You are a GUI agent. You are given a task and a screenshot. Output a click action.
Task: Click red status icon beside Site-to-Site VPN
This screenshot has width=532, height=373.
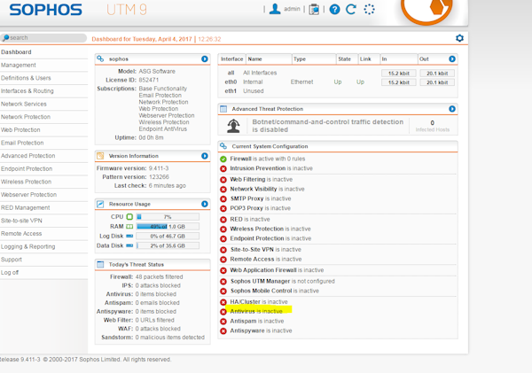point(223,250)
